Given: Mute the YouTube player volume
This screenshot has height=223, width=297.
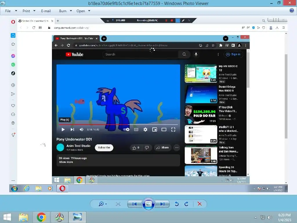Looking at the screenshot, I should point(82,130).
